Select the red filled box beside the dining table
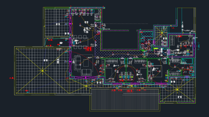Image resolution: width=209 pixels, height=117 pixels. pyautogui.click(x=89, y=49)
